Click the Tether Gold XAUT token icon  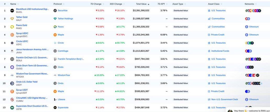(x=12, y=19)
